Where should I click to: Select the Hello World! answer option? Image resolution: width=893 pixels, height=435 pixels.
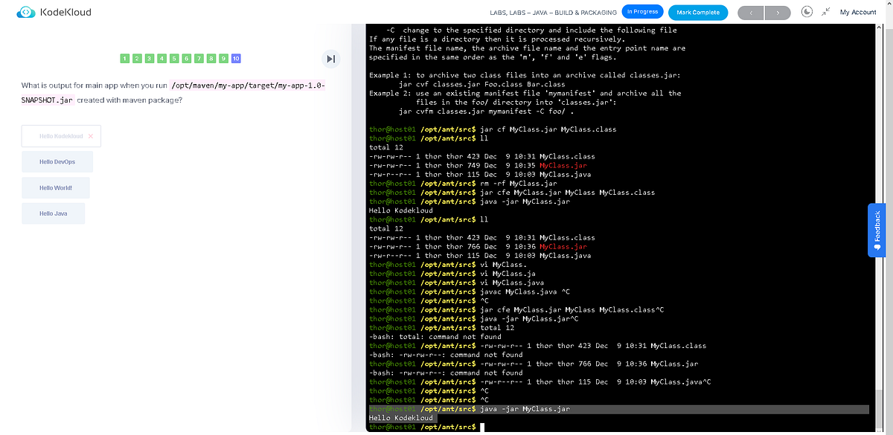(55, 187)
